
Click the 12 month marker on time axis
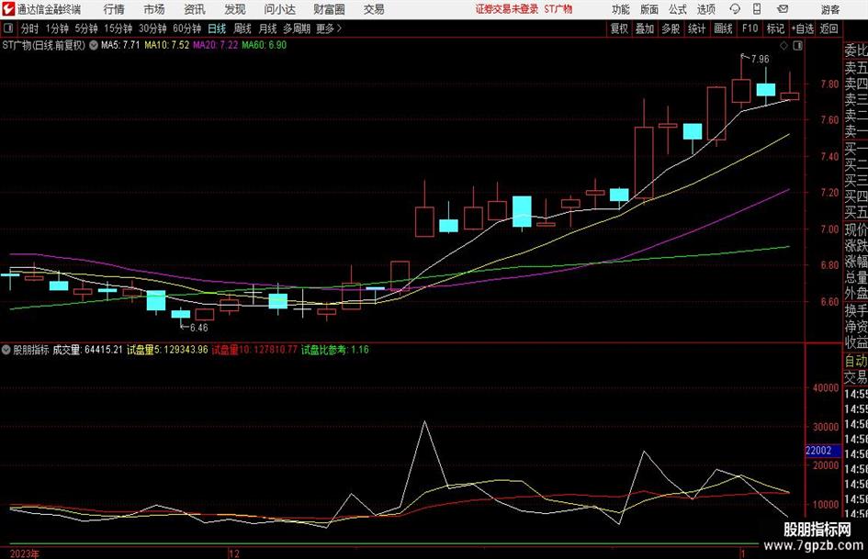(x=234, y=553)
